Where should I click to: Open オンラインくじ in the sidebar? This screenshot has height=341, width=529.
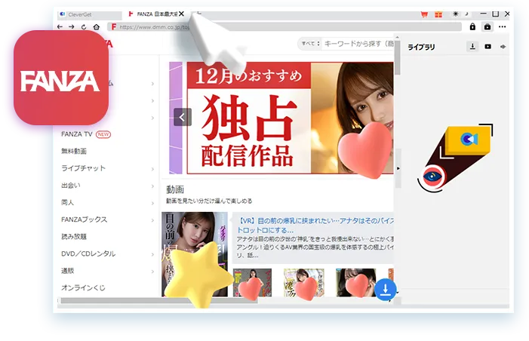pos(83,287)
